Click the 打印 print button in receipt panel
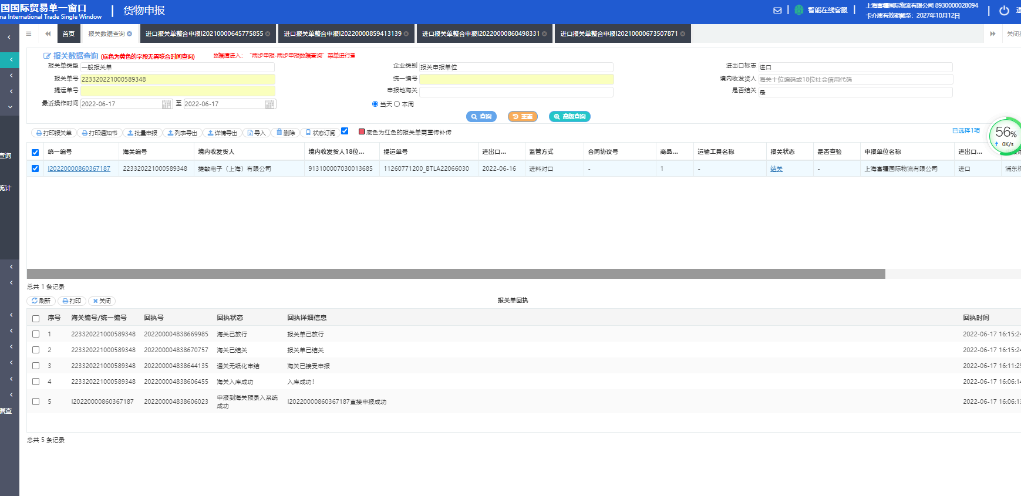The height and width of the screenshot is (496, 1021). click(x=72, y=301)
